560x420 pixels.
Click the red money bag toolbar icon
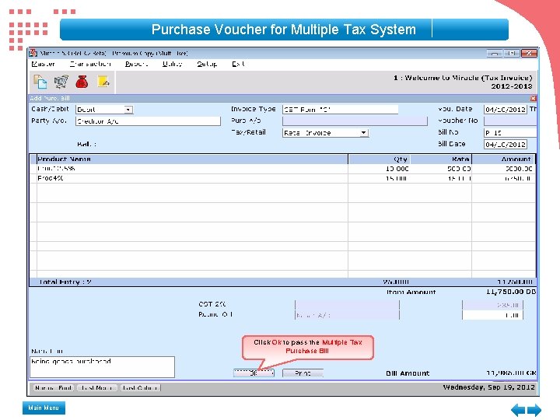click(82, 82)
